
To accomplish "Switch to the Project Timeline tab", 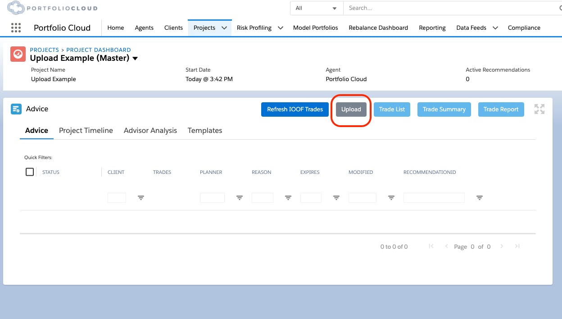I will click(x=86, y=130).
